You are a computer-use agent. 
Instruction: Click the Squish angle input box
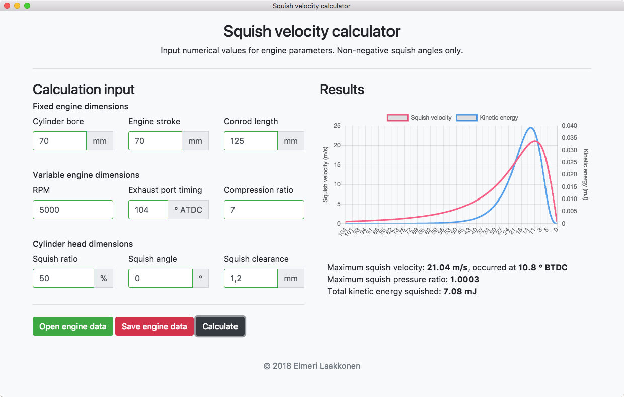160,278
